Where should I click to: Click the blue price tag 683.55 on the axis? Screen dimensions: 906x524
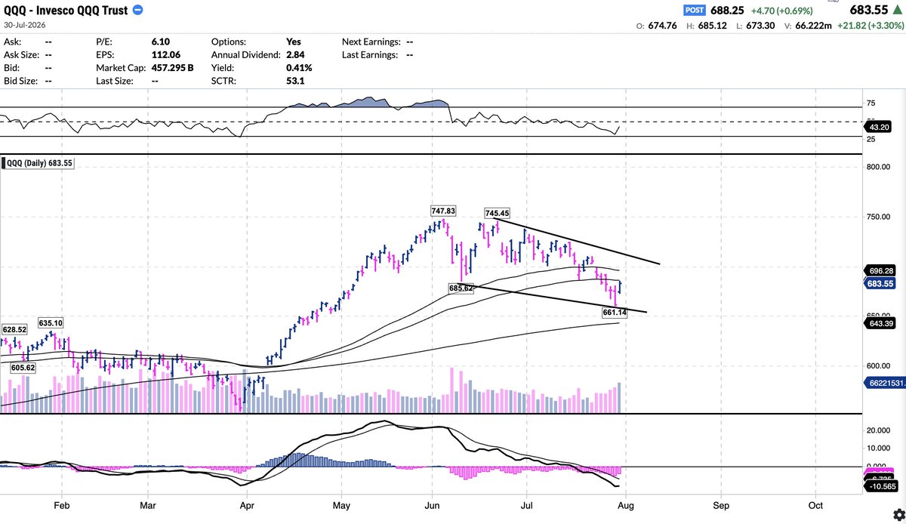click(880, 284)
